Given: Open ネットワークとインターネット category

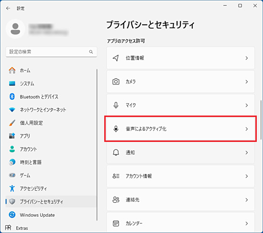Looking at the screenshot, I should point(51,110).
